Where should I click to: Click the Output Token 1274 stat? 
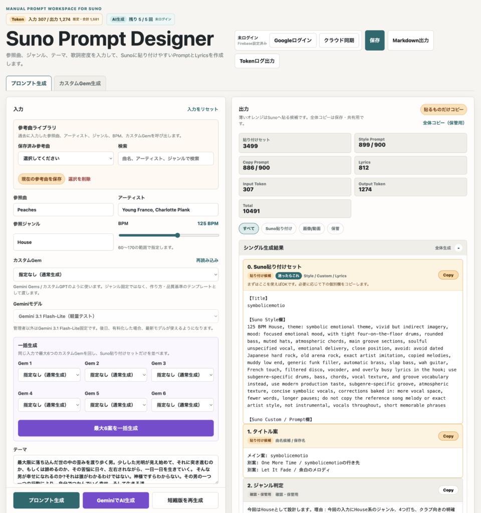(x=411, y=187)
